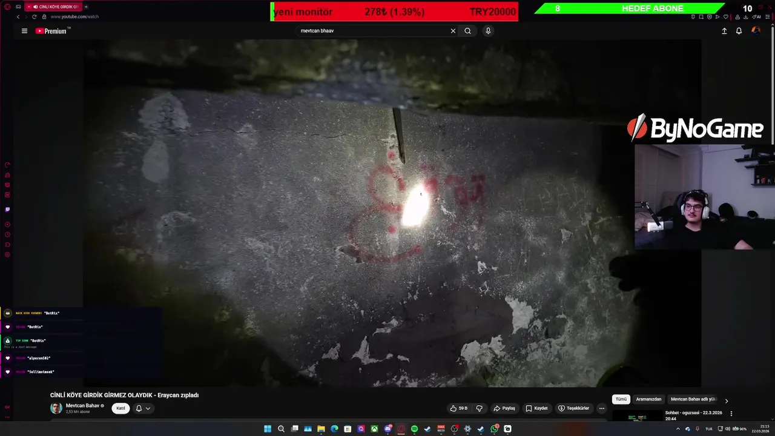Reload the page with refresh icon
The image size is (775, 436).
coord(34,17)
